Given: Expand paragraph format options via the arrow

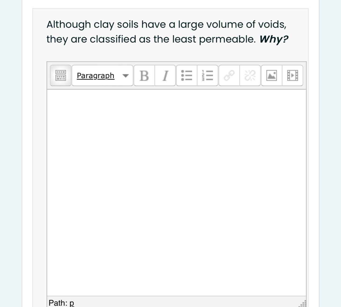Looking at the screenshot, I should point(126,75).
